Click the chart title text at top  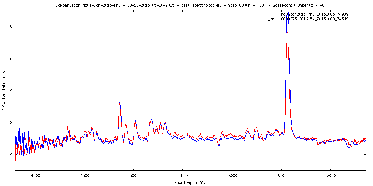point(190,5)
